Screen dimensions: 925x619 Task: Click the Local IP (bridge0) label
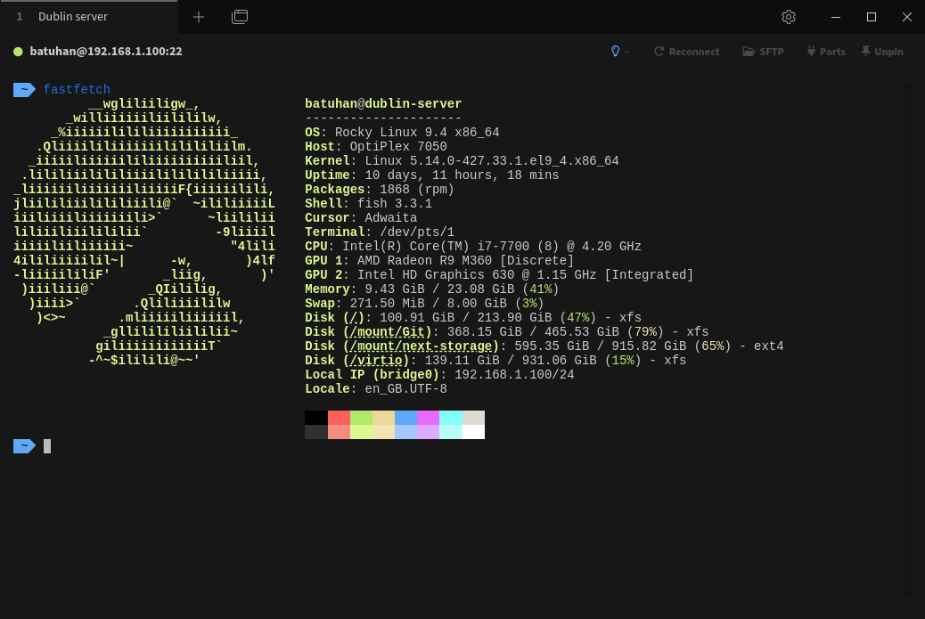tap(372, 375)
